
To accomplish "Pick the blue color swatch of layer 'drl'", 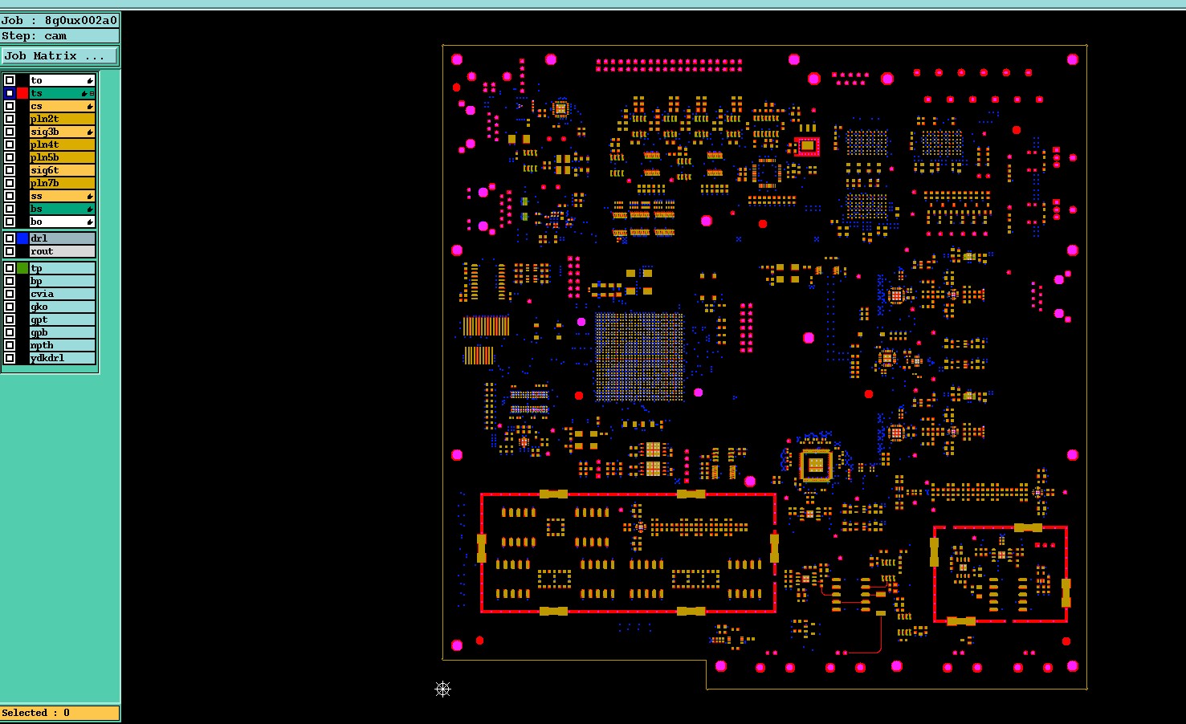I will pos(22,238).
